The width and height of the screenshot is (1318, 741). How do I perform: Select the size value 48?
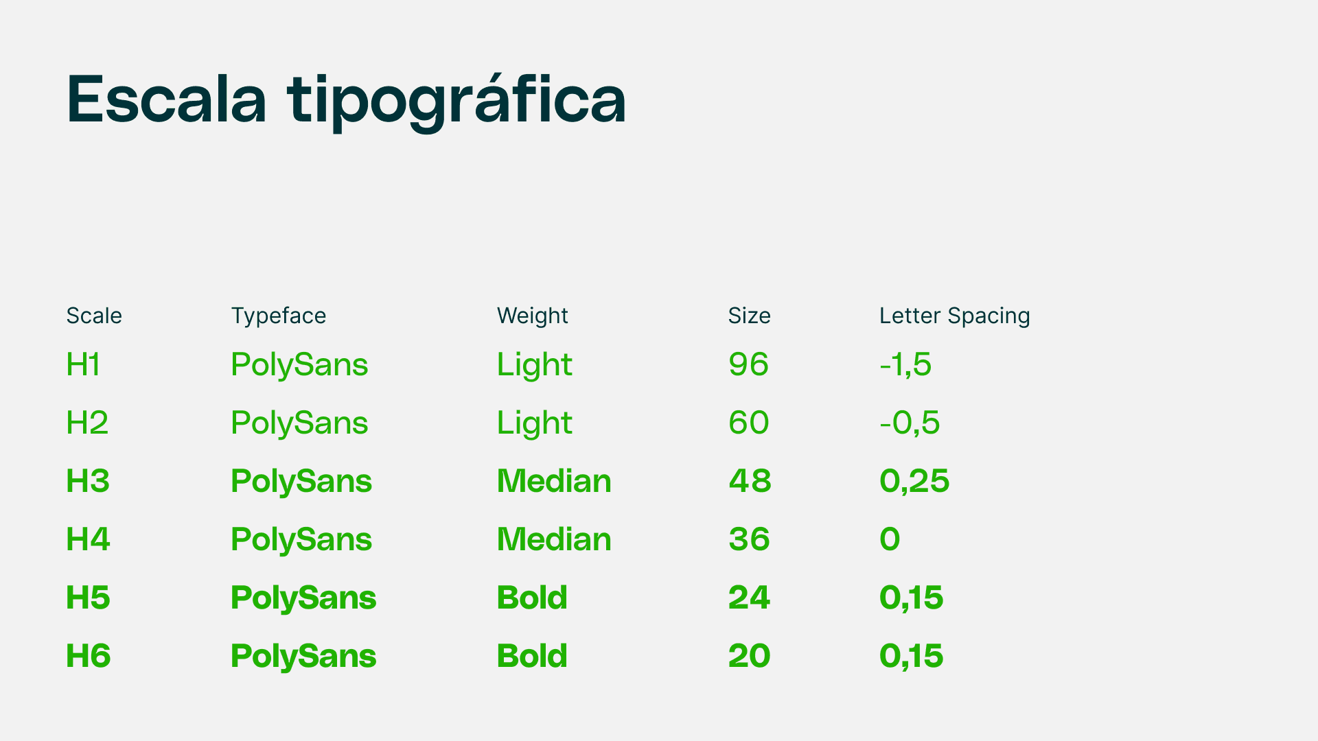(x=750, y=481)
